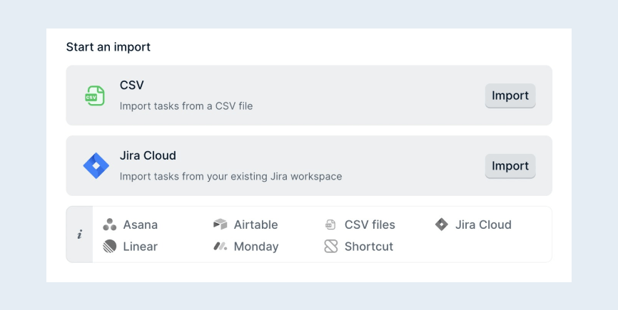Click the italic info icon
This screenshot has height=310, width=618.
[x=80, y=234]
